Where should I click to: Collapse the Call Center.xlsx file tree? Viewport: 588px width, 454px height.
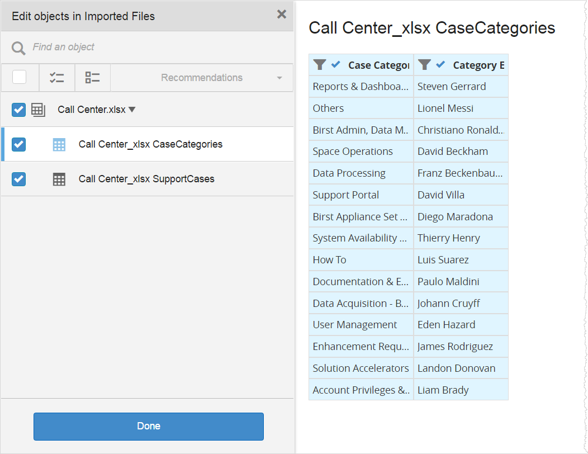[x=132, y=110]
